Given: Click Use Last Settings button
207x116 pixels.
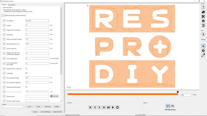Looking at the screenshot, I should point(46,112).
